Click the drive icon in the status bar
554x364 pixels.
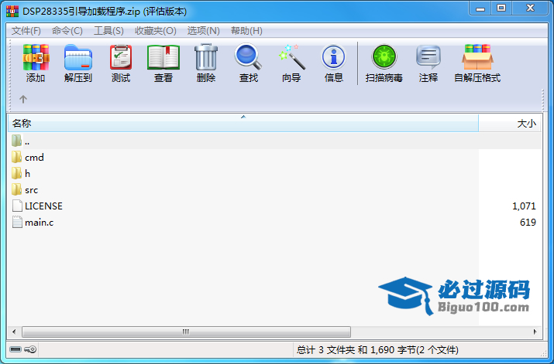15,349
